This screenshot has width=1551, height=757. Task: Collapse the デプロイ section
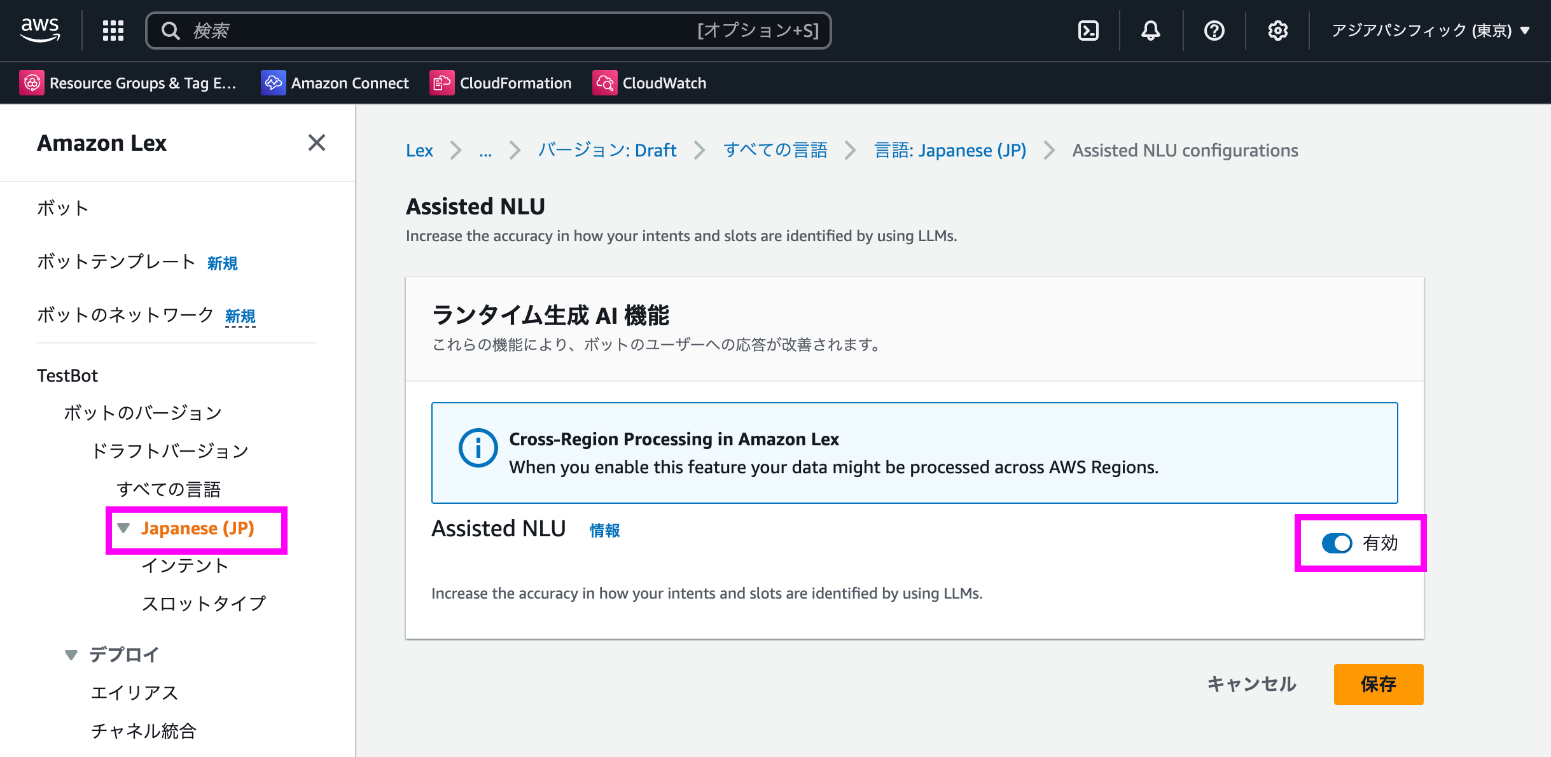click(x=71, y=655)
